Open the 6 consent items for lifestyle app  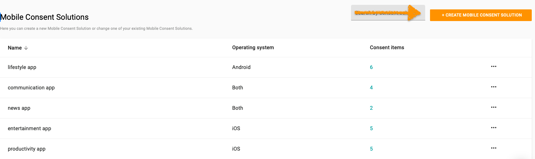tap(371, 67)
